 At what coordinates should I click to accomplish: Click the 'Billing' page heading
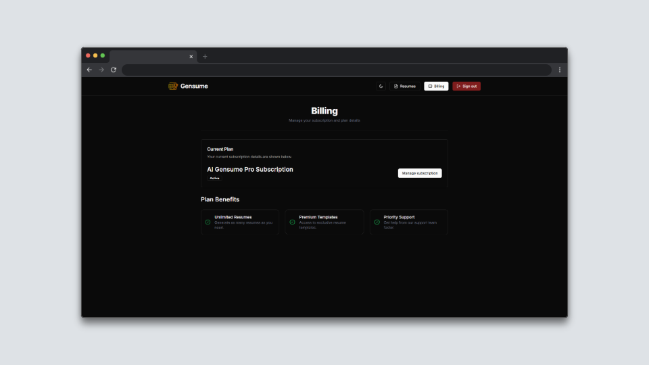[324, 111]
